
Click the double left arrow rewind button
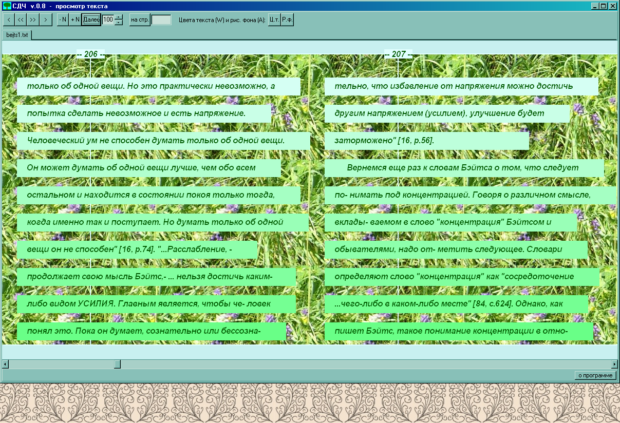[21, 20]
